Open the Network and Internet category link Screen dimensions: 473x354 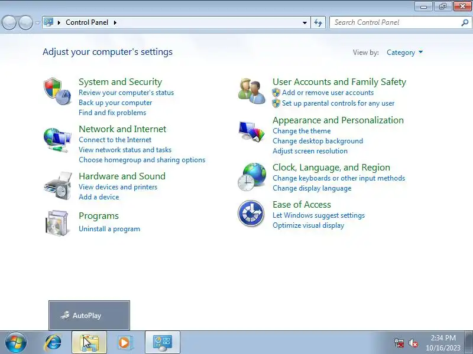pos(122,129)
